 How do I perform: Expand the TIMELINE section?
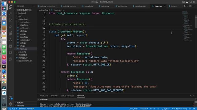(x=20, y=106)
